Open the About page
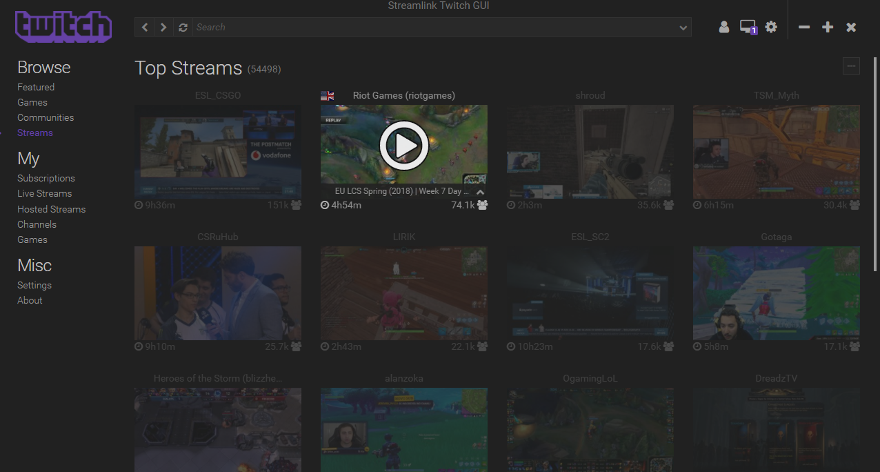 click(x=30, y=300)
